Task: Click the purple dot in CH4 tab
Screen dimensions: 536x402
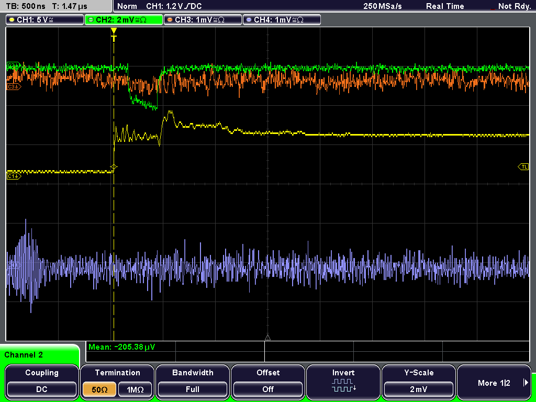Action: (x=249, y=20)
